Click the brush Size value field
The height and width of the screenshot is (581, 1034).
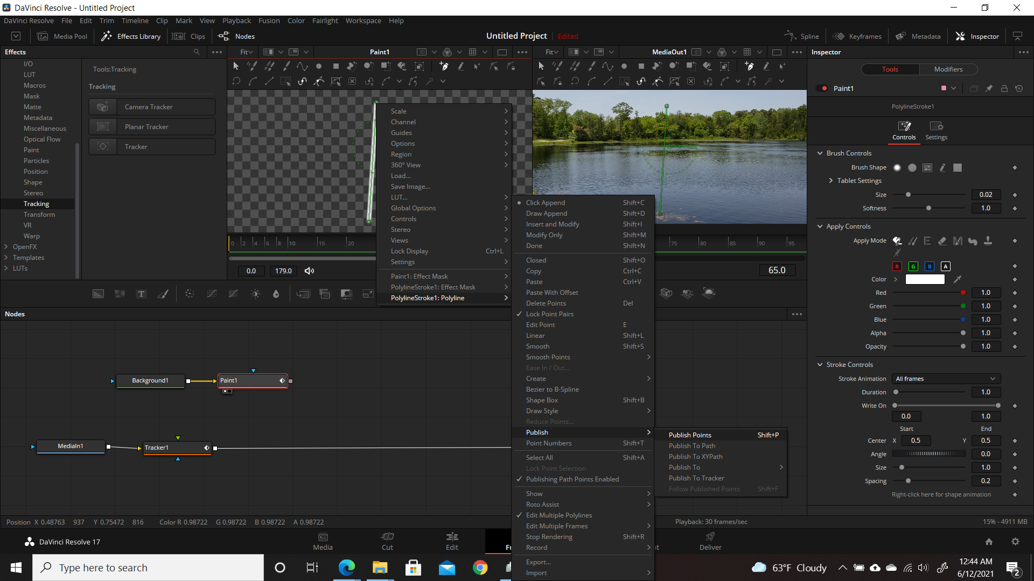click(986, 195)
